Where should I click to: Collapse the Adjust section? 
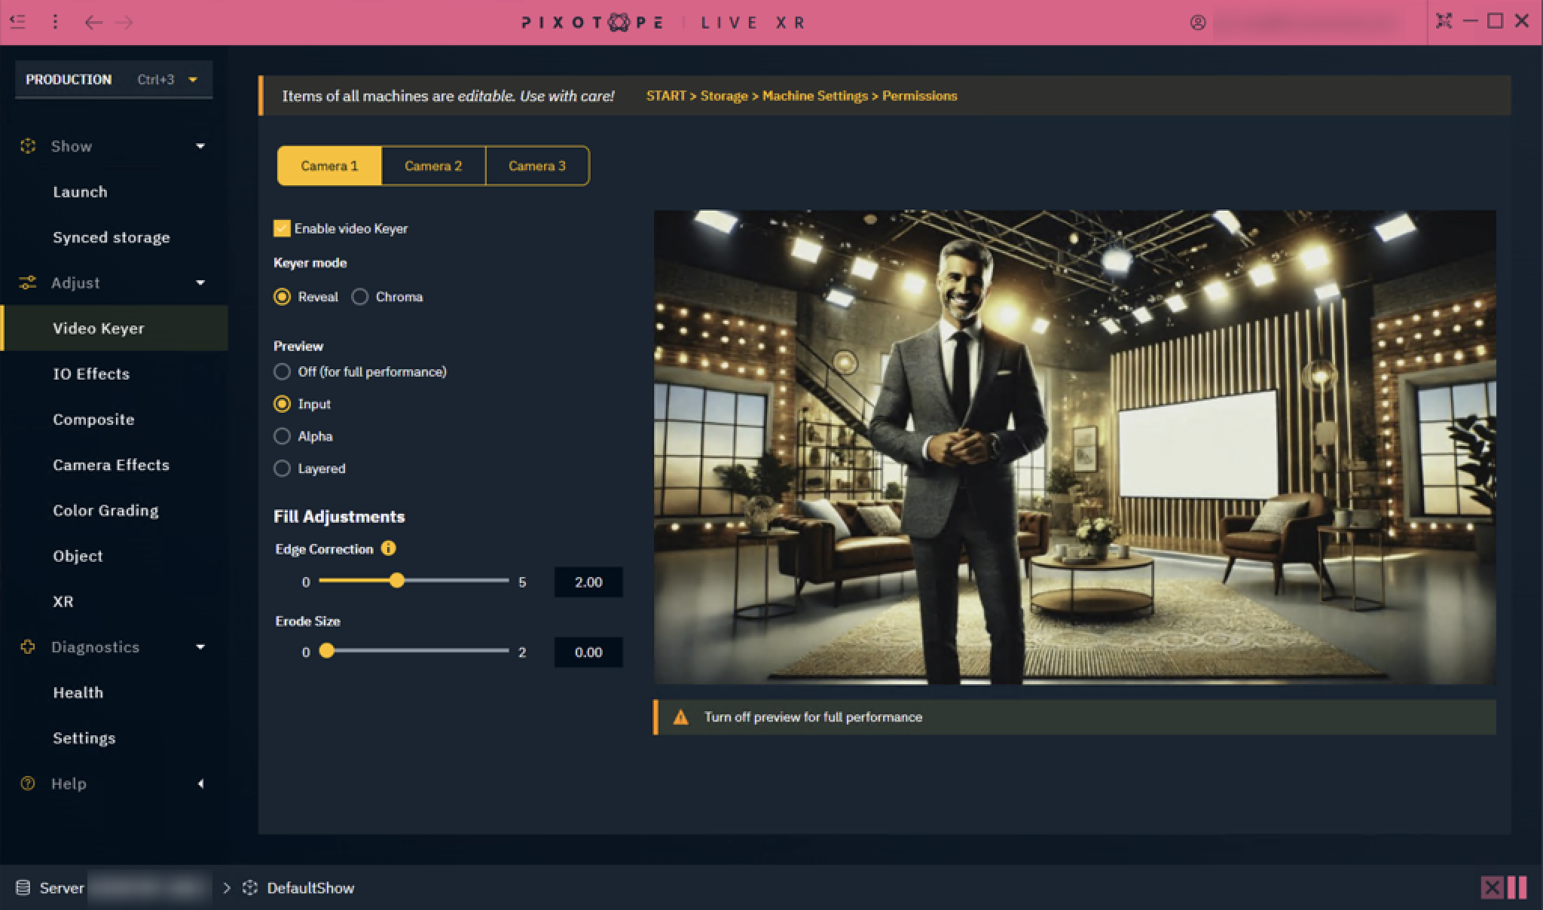(200, 283)
